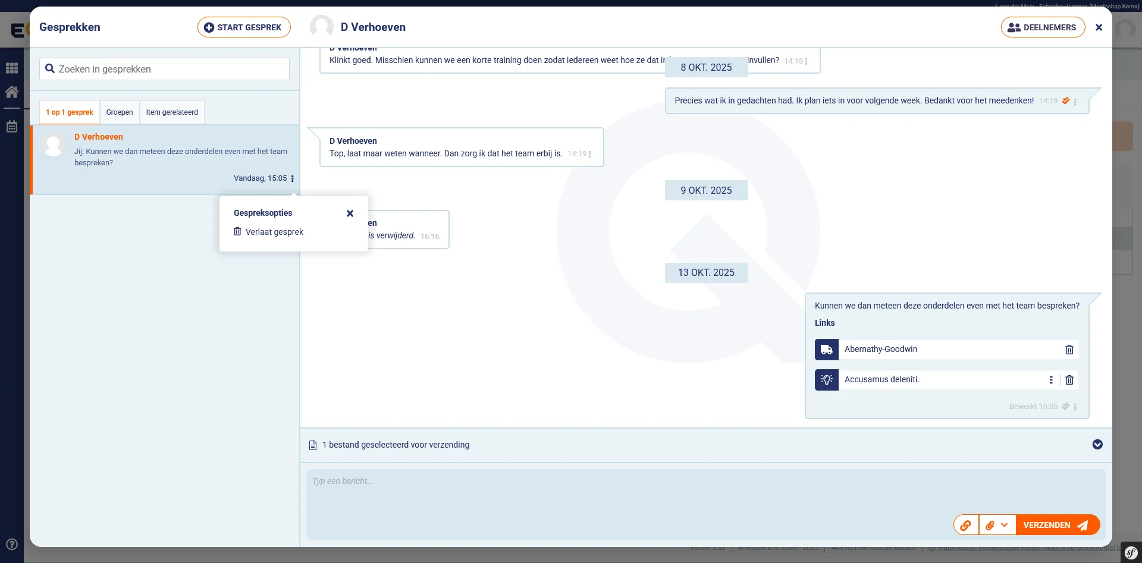
Task: Close the Gespreksopties popup
Action: [x=350, y=213]
